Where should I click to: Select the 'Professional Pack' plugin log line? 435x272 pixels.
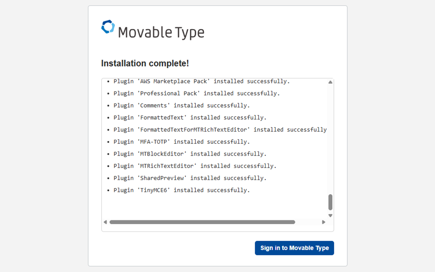pos(196,93)
